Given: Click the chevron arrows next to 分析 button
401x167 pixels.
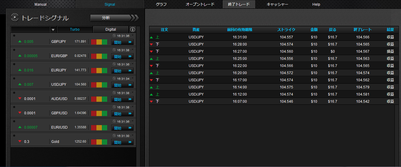Looking at the screenshot, I should pos(135,18).
